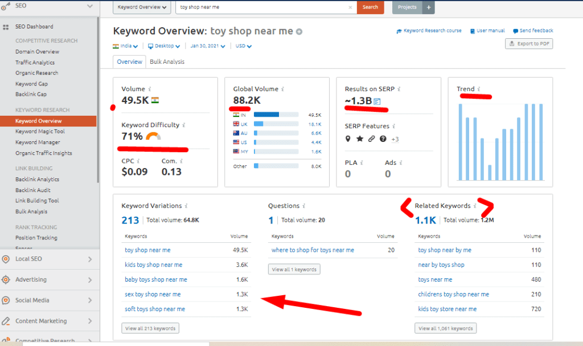Click View all 1,061 keywords button
This screenshot has height=346, width=583.
[445, 328]
